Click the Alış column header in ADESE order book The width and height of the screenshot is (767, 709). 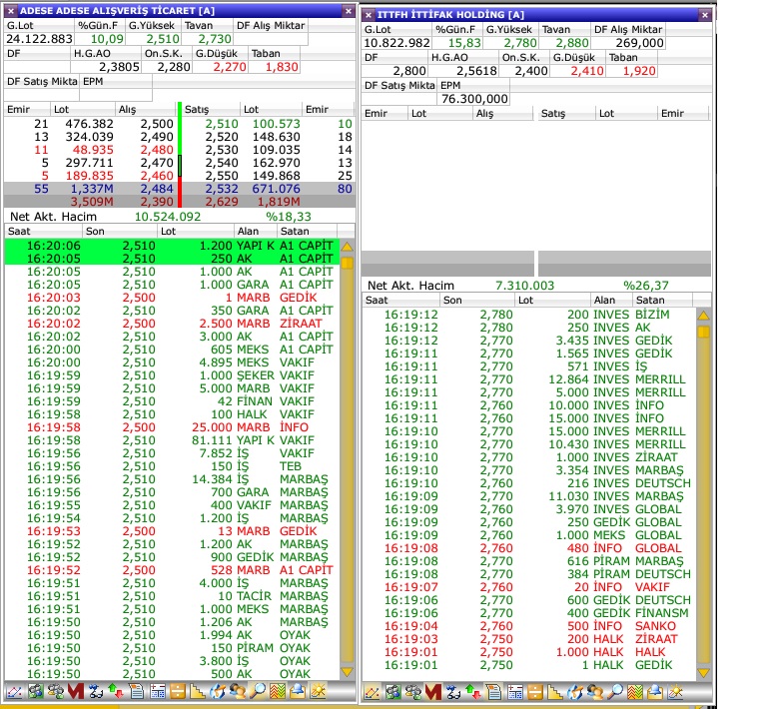(x=145, y=110)
